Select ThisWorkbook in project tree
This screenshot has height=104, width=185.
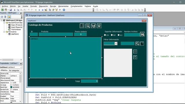tap(16, 29)
